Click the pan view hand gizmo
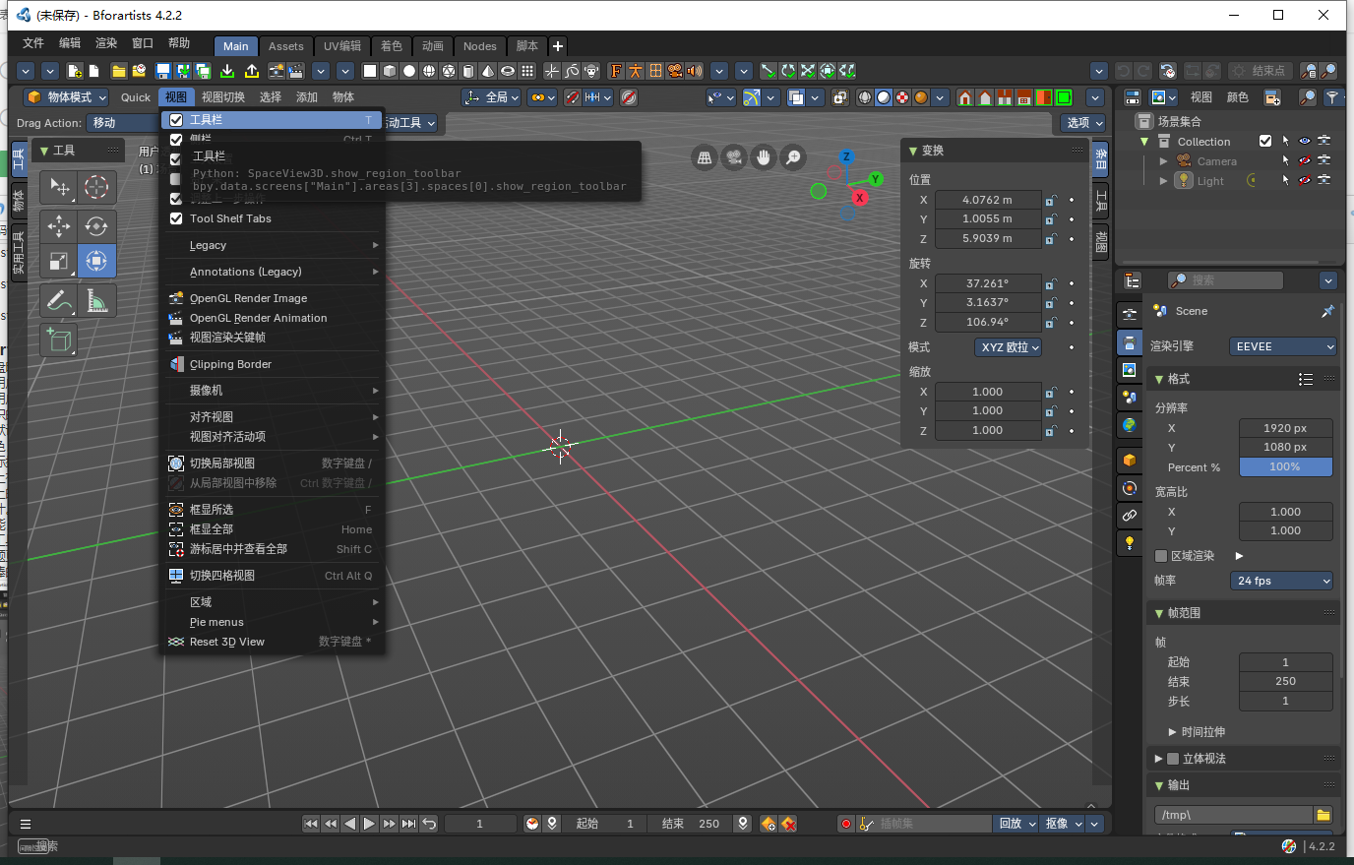 pos(764,157)
